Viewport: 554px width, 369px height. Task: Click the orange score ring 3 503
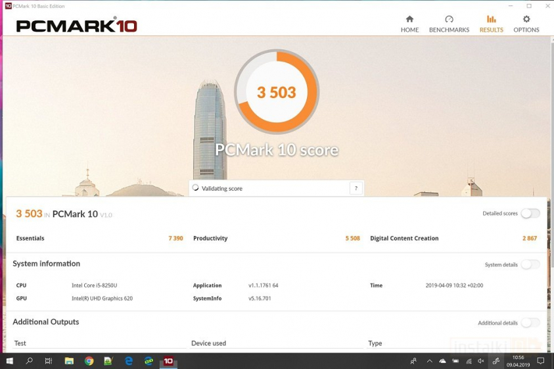pyautogui.click(x=277, y=92)
